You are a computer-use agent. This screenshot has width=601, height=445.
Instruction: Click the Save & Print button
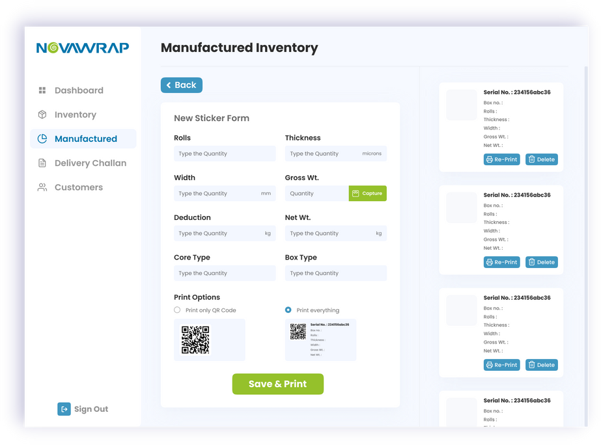point(277,384)
